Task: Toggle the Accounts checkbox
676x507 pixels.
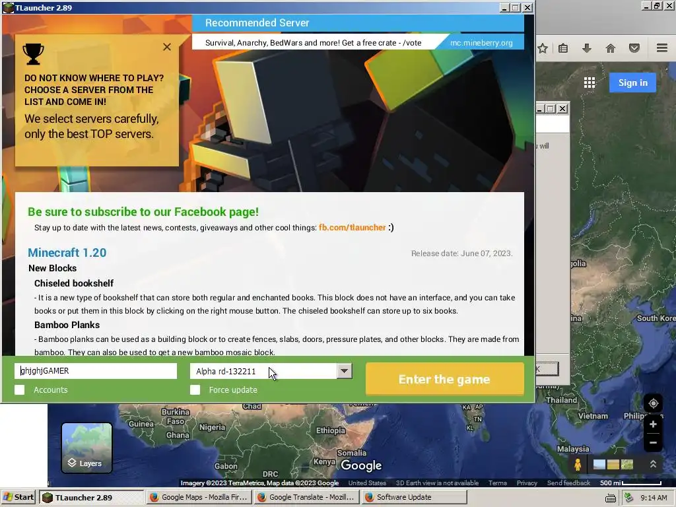Action: tap(19, 389)
